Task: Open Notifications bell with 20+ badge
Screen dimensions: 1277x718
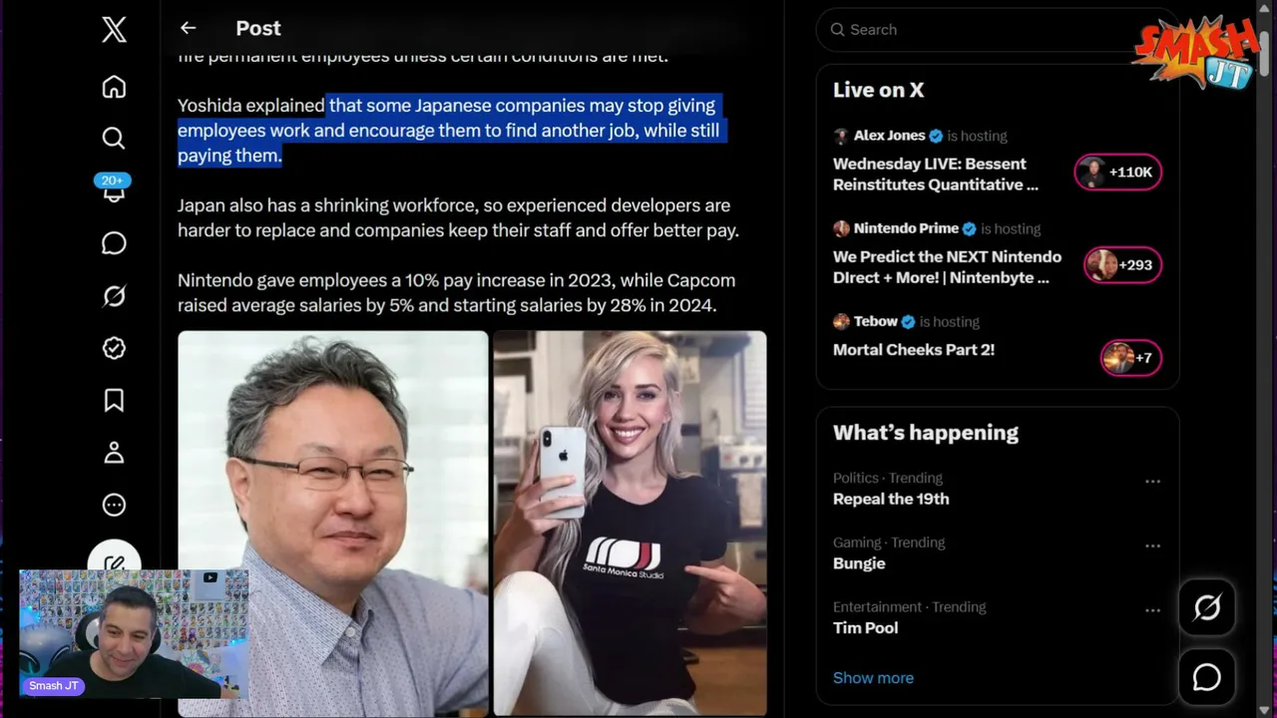Action: click(x=113, y=187)
